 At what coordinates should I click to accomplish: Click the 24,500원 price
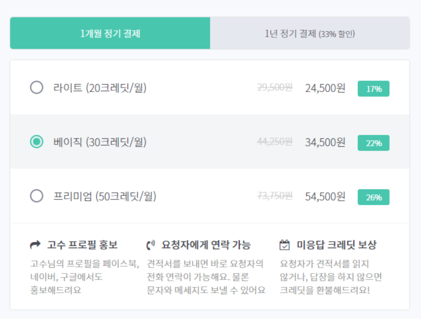coord(325,88)
